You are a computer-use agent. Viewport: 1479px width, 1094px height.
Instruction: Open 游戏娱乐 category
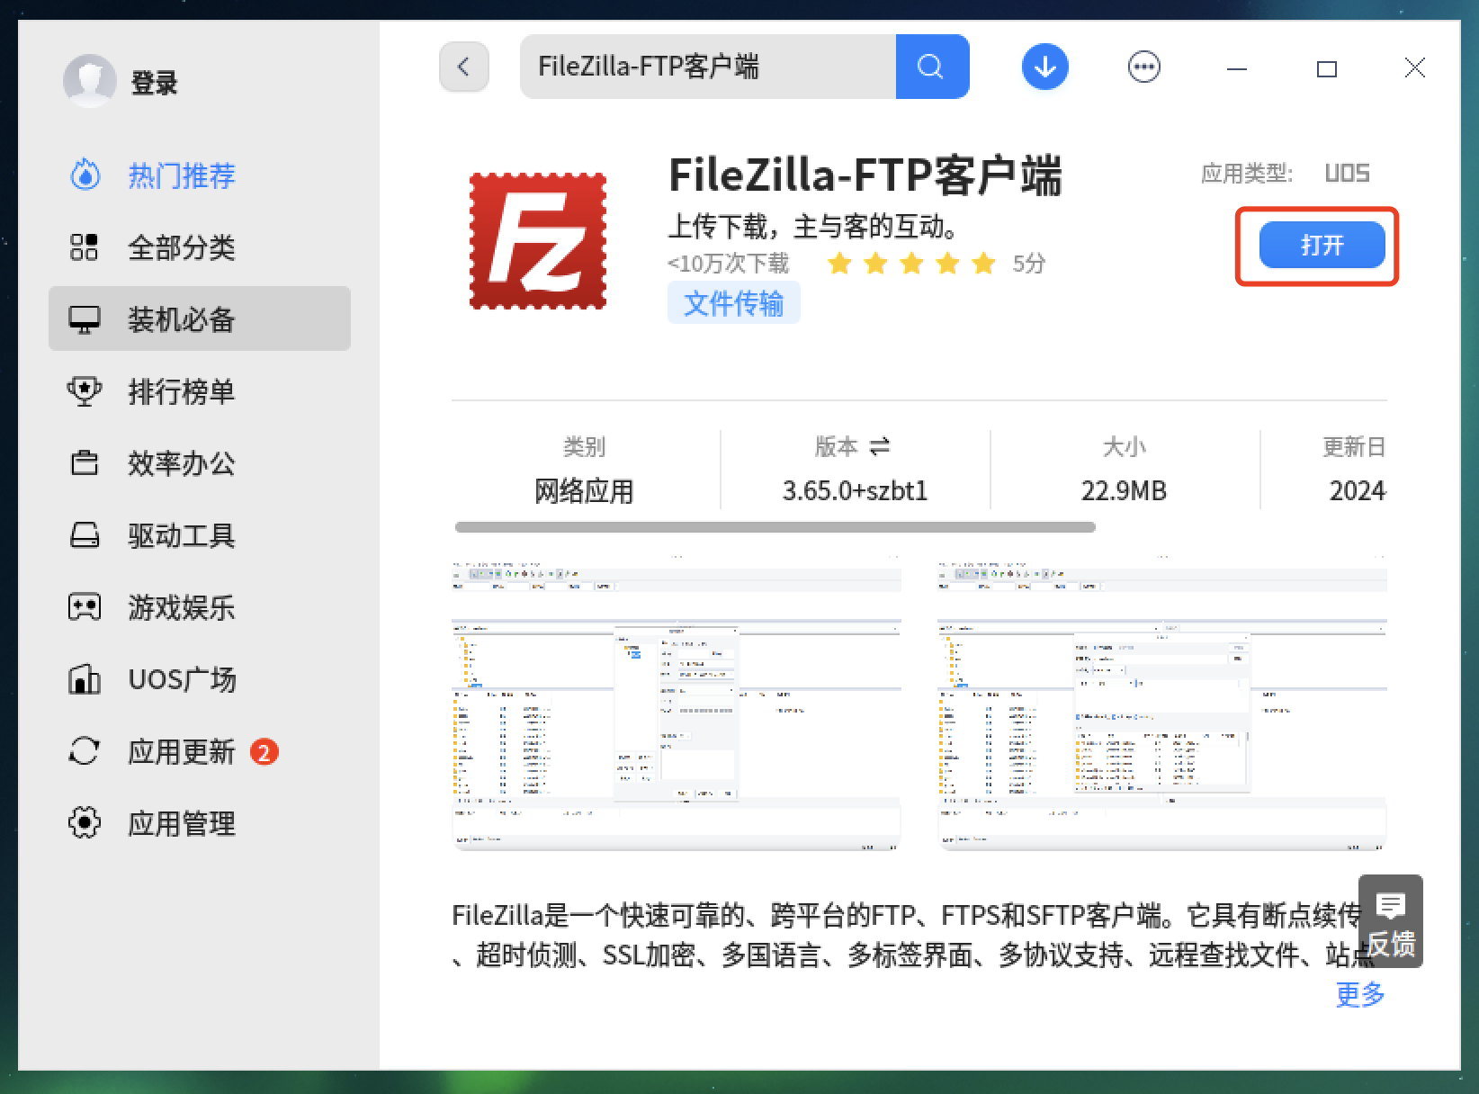200,606
